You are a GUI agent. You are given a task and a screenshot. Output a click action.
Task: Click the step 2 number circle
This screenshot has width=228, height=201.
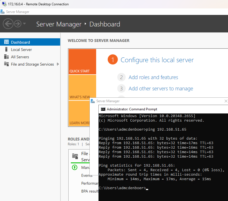tap(121, 77)
